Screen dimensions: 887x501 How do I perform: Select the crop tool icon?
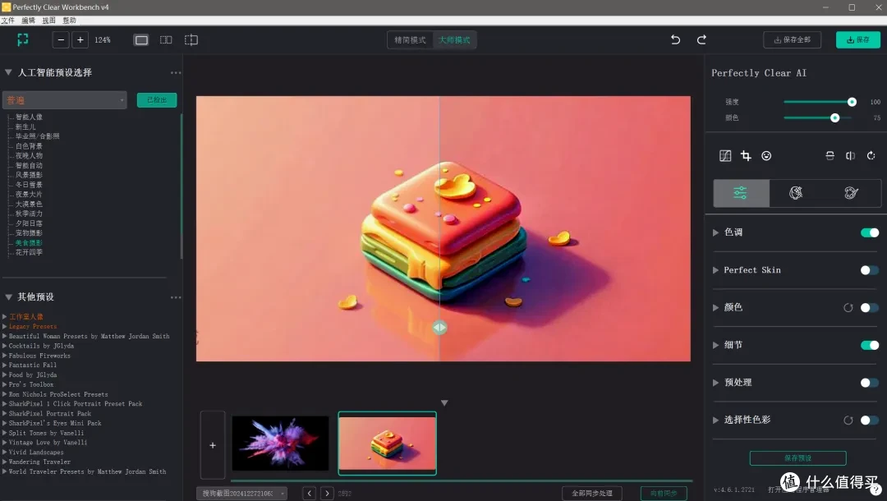746,155
